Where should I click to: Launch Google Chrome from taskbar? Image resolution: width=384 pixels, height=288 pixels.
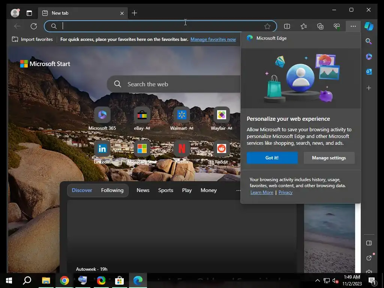(x=64, y=280)
